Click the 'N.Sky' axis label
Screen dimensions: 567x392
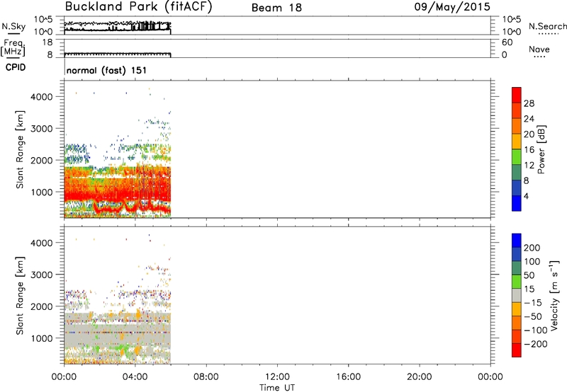point(13,27)
